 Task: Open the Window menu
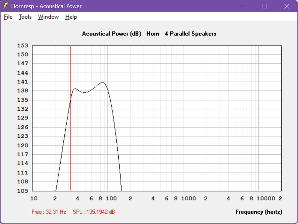click(x=48, y=17)
